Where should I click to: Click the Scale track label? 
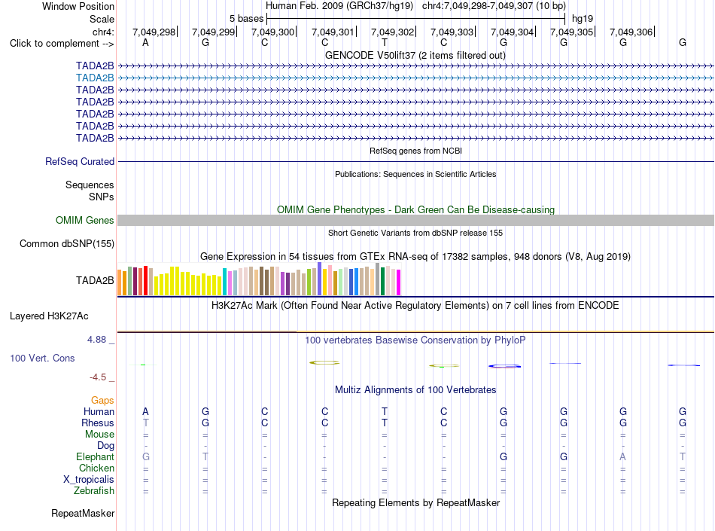[x=102, y=19]
